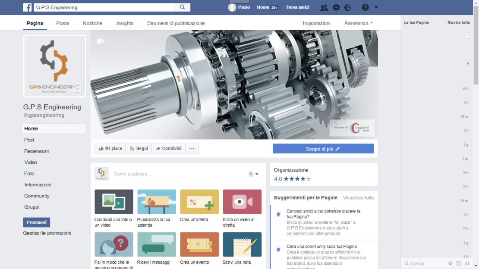Click the @gpsengineering username
The image size is (479, 269).
point(44,116)
